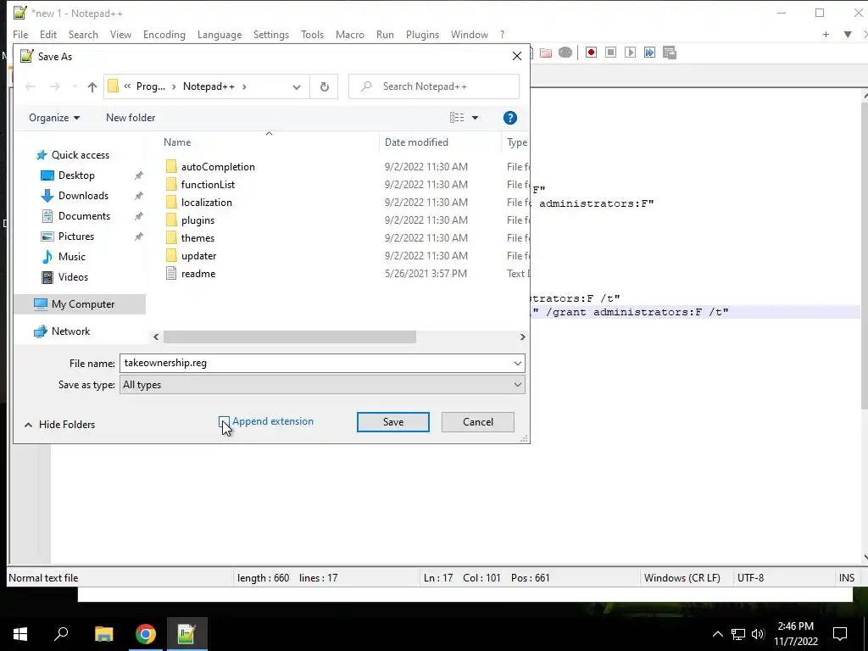Click recent locations dropdown arrow
868x651 pixels.
[x=75, y=86]
